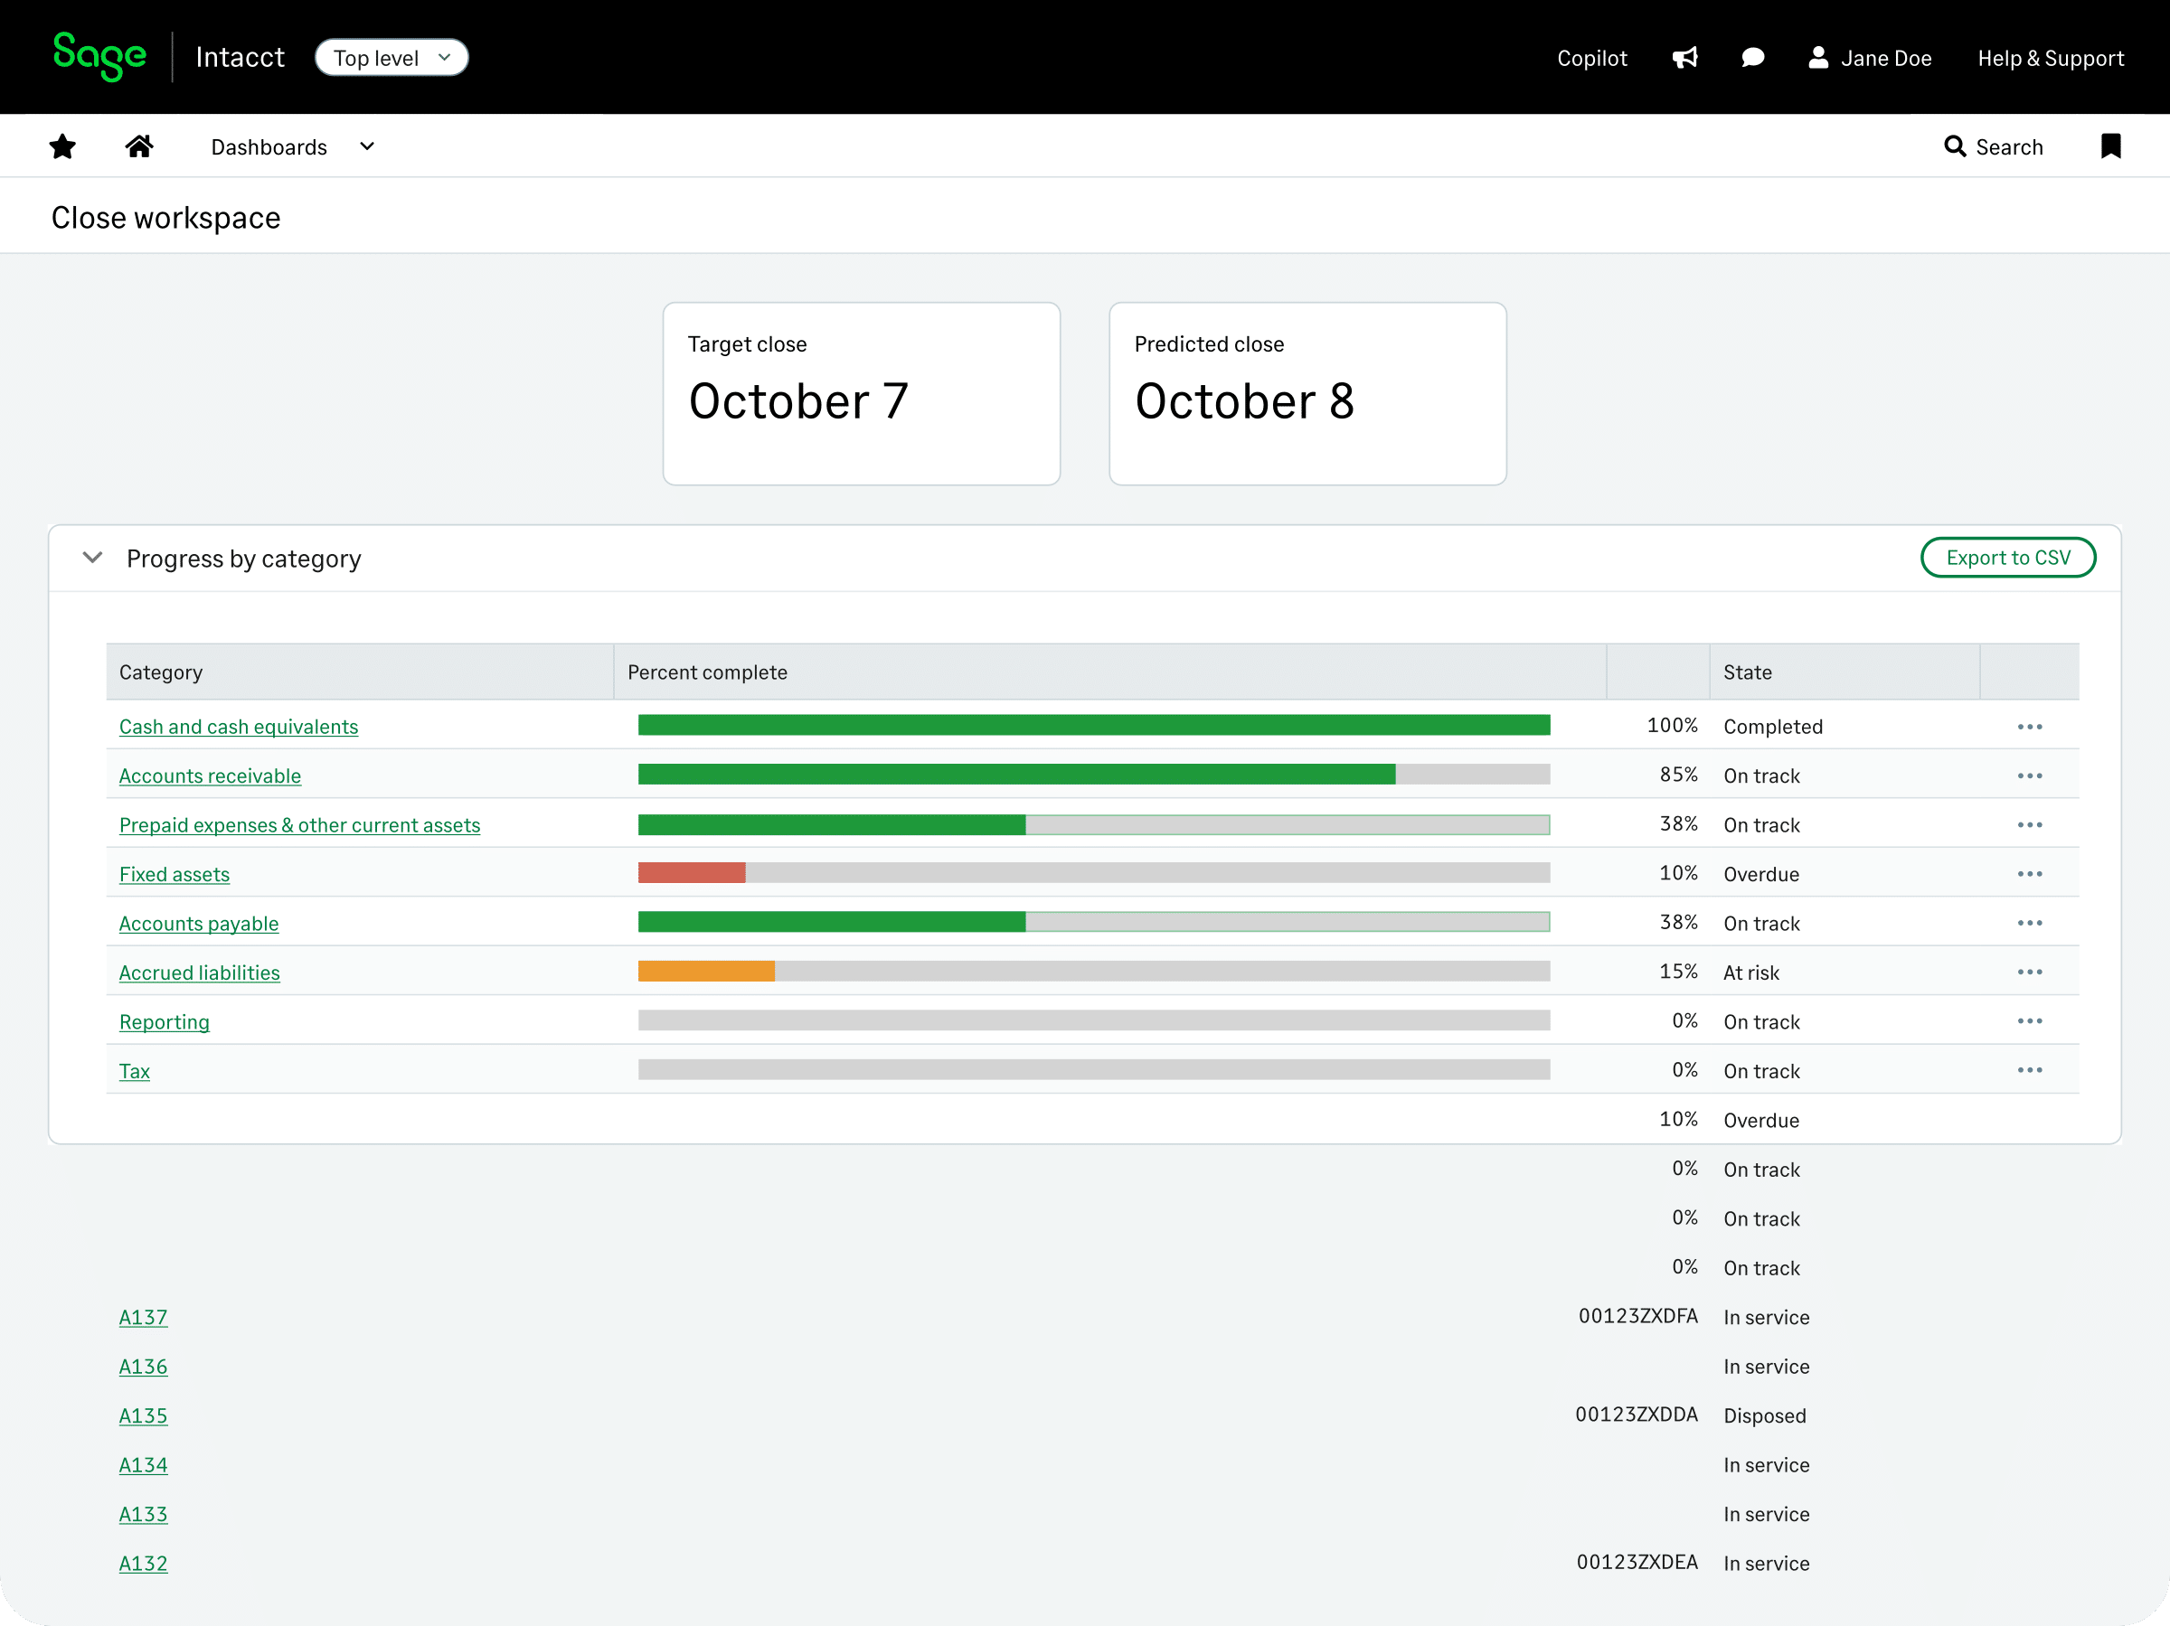The image size is (2170, 1626).
Task: Open the Jane Doe user menu
Action: pos(1870,58)
